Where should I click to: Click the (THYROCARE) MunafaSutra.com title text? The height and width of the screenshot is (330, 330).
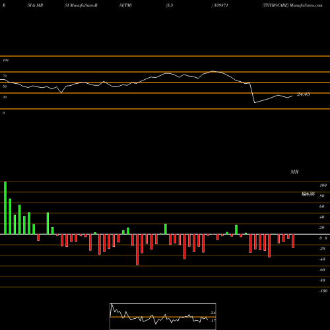pyautogui.click(x=292, y=5)
